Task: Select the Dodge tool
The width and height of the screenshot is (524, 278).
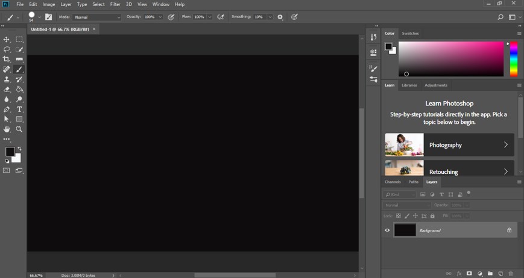Action: click(19, 99)
